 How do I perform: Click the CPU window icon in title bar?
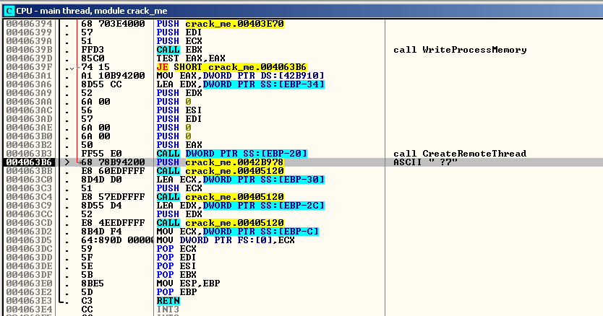point(9,8)
